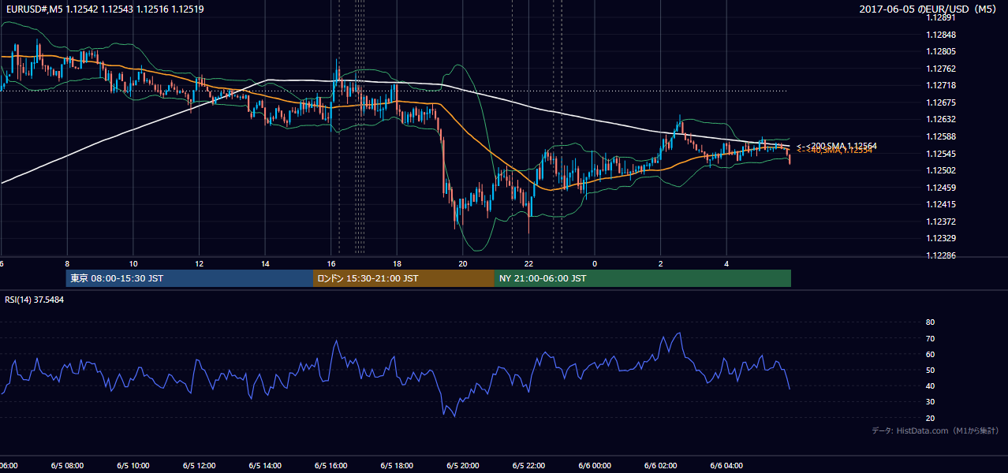This screenshot has height=473, width=1008.
Task: Click the bottom date label 6/5 12:00
Action: point(199,465)
